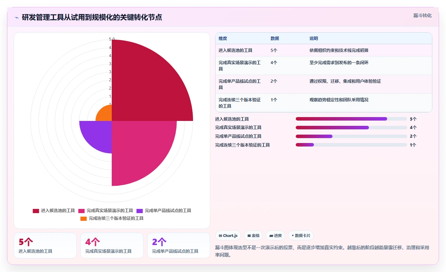Click progress bar for 进入候选池的工具
Image resolution: width=446 pixels, height=272 pixels.
(x=351, y=119)
